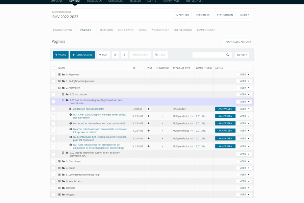
Task: Click folder icon of 3. Ontruimen
Action: [x=64, y=161]
